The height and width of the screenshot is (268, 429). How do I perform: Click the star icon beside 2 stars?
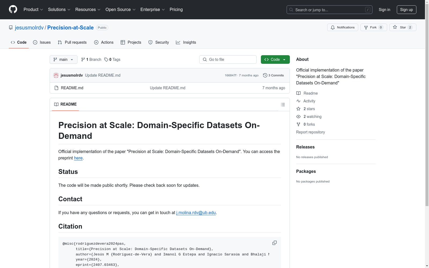click(x=298, y=109)
